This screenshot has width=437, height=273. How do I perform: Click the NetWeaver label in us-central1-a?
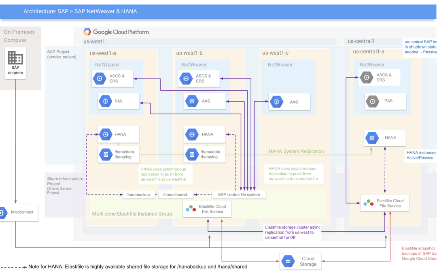point(372,65)
